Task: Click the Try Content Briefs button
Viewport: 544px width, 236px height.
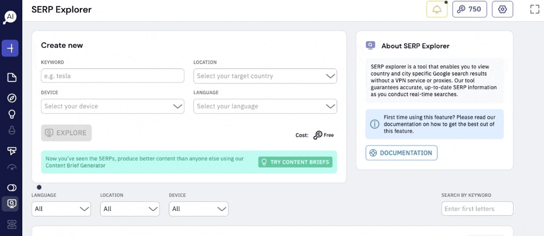Action: click(295, 162)
